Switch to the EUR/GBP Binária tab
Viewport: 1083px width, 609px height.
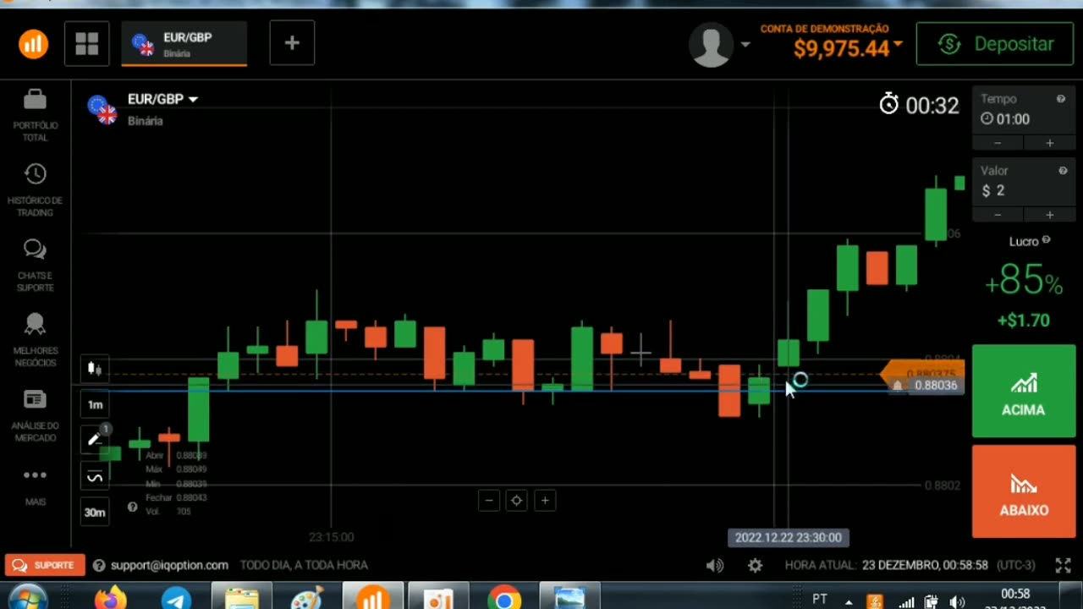click(184, 44)
